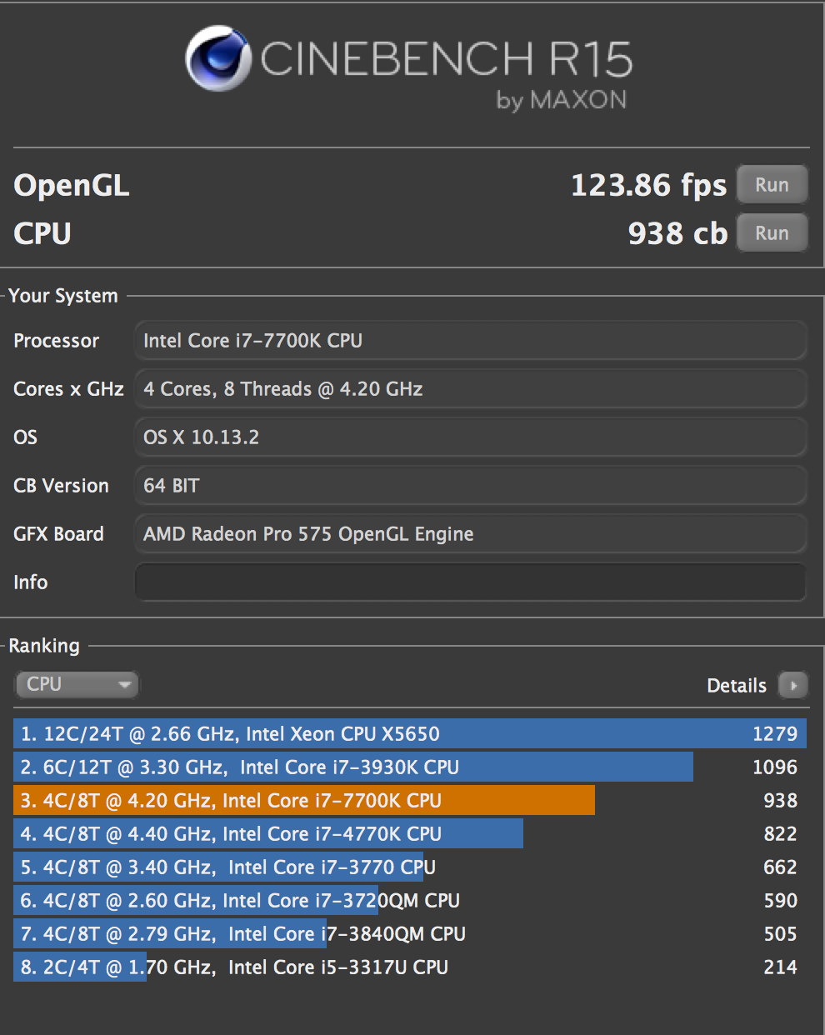Click the CB Version field
The width and height of the screenshot is (825, 1035).
pos(470,486)
